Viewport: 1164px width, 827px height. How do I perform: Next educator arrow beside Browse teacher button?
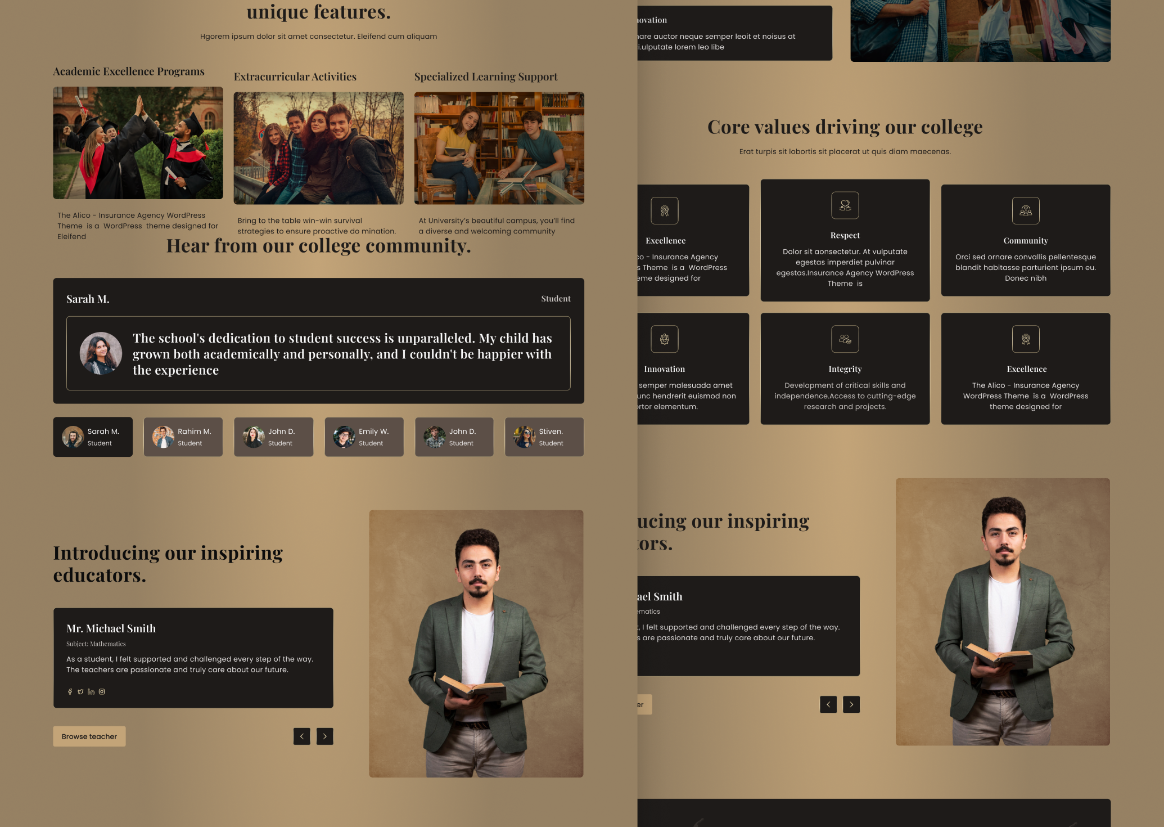[324, 736]
